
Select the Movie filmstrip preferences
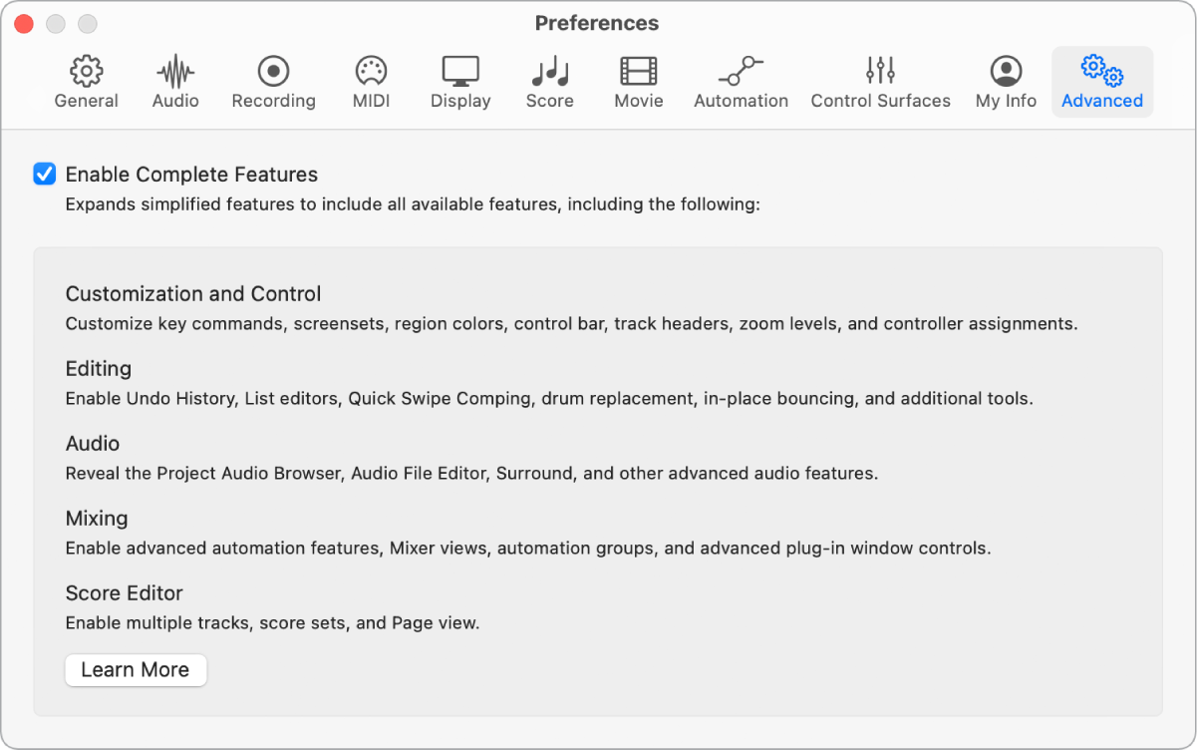[639, 72]
